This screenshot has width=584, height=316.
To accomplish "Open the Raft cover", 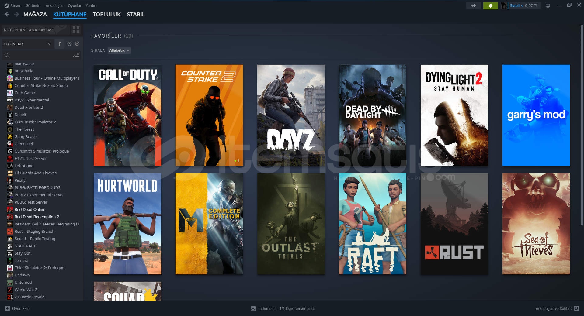I will click(x=373, y=224).
